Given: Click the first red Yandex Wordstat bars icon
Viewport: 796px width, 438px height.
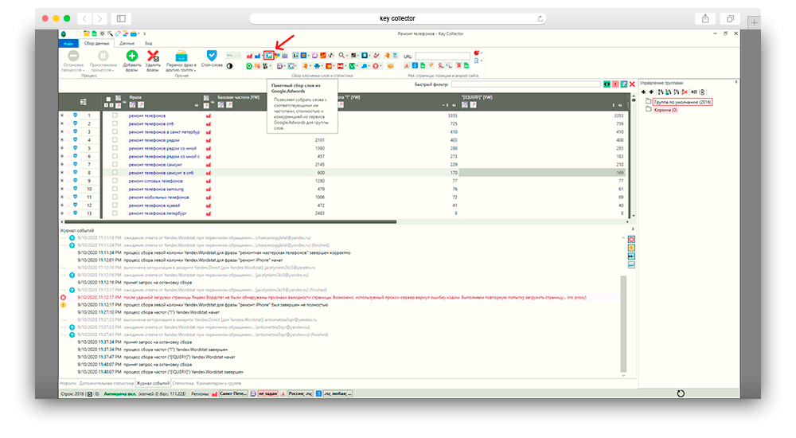Looking at the screenshot, I should (x=249, y=56).
